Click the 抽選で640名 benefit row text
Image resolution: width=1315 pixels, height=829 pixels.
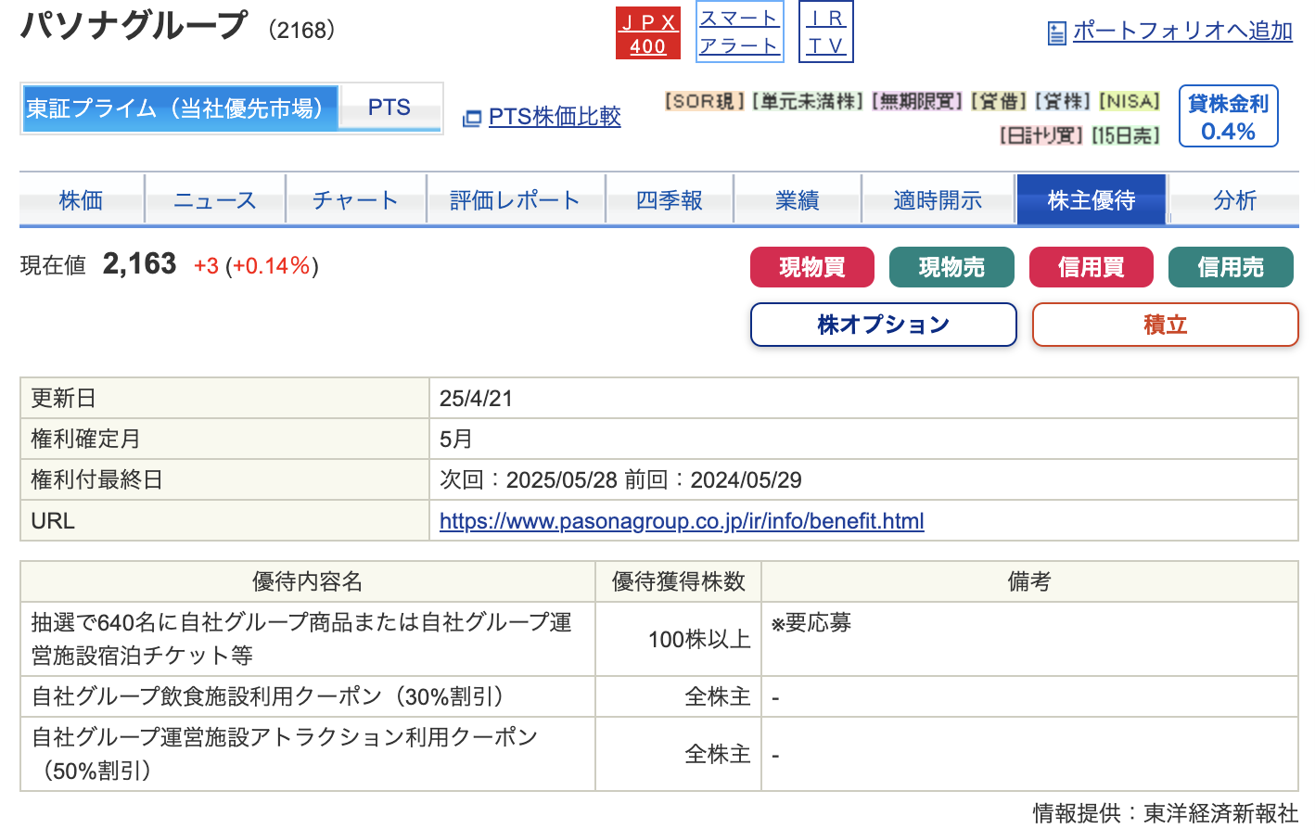[x=301, y=639]
